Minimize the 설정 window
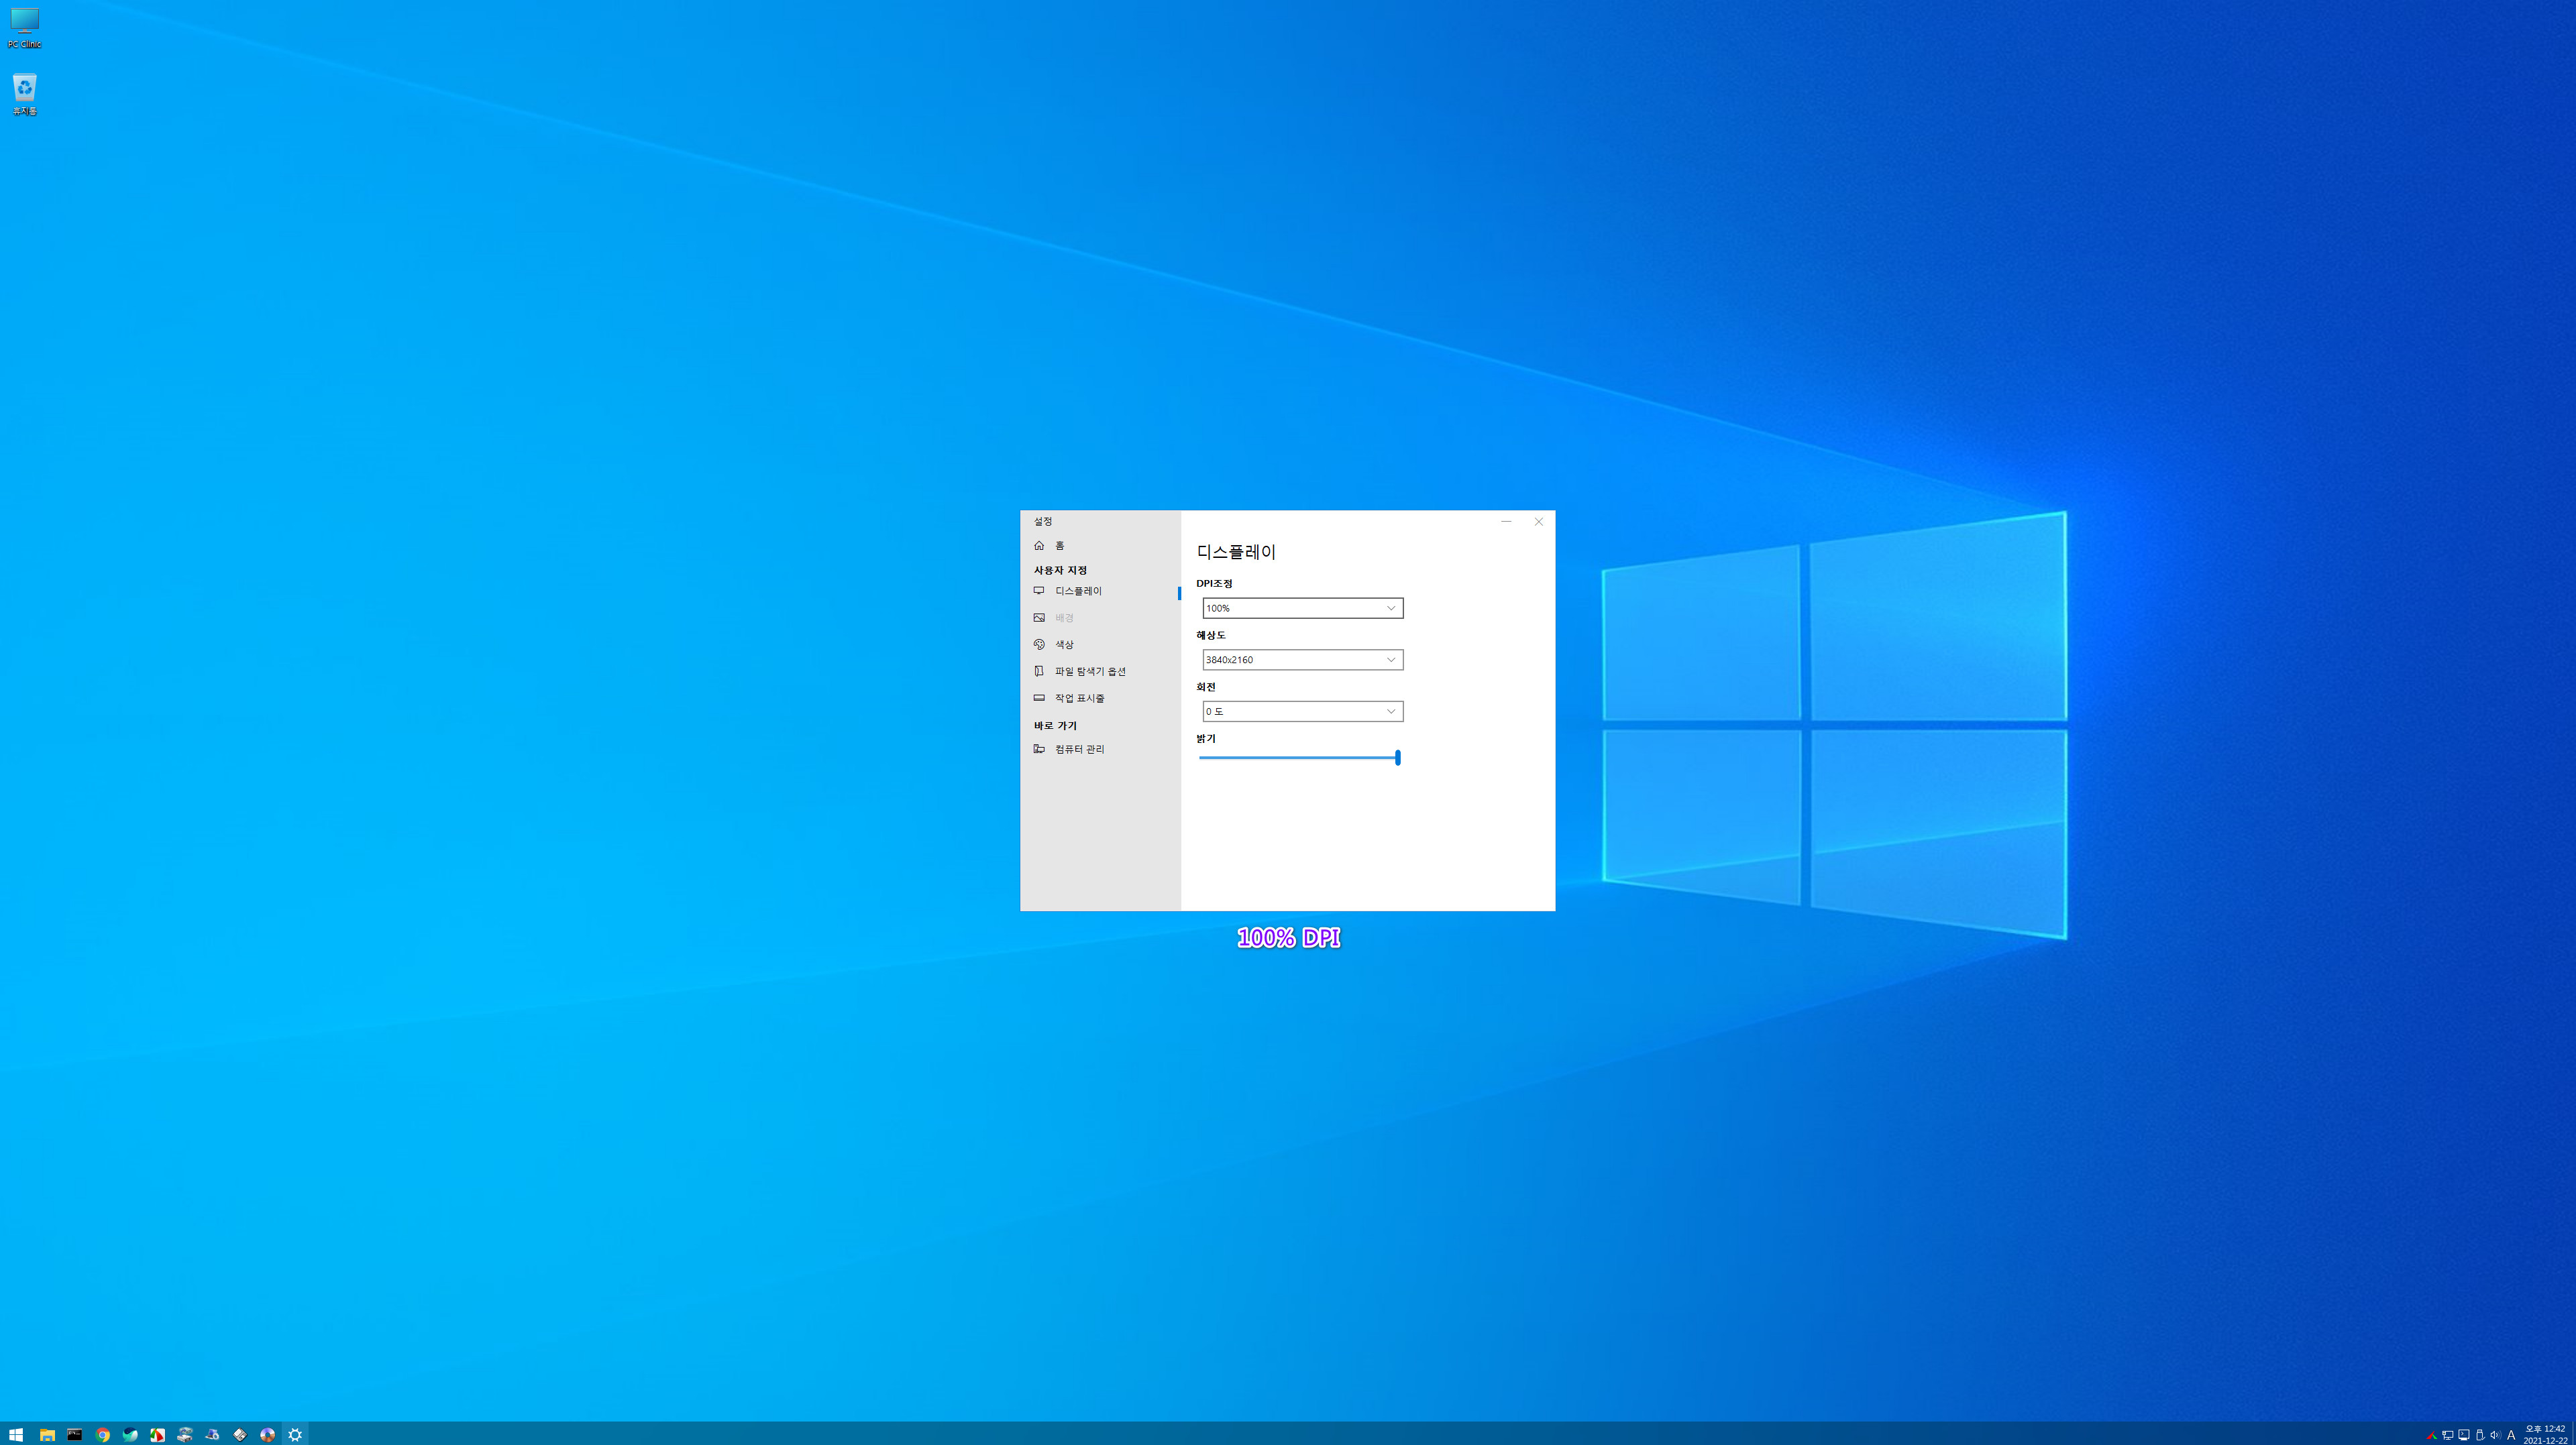This screenshot has height=1445, width=2576. click(x=1506, y=522)
